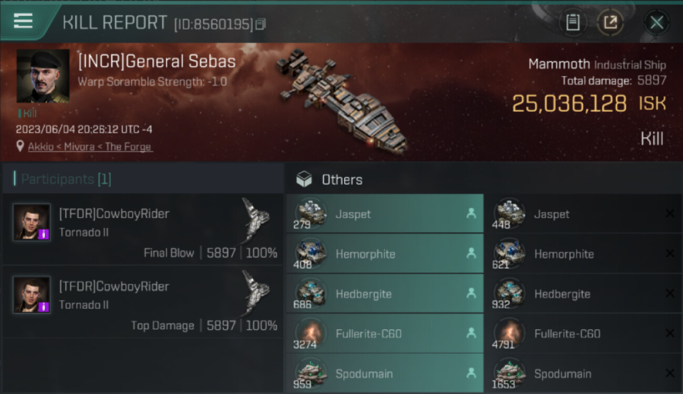Share the kill report externally
The image size is (683, 394).
(610, 23)
